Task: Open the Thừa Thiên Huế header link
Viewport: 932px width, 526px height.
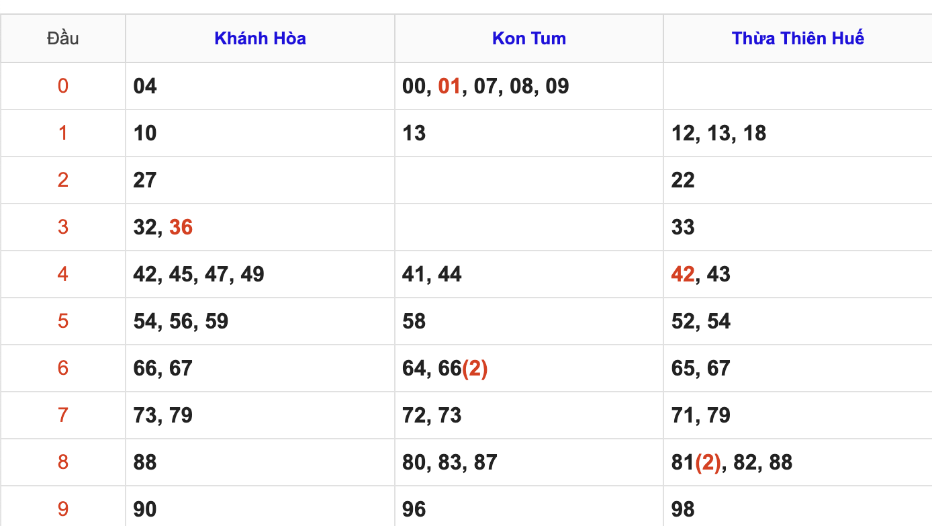Action: click(x=798, y=38)
